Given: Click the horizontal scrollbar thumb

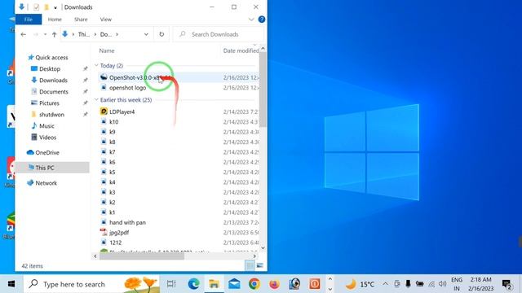Looking at the screenshot, I should click(x=141, y=256).
